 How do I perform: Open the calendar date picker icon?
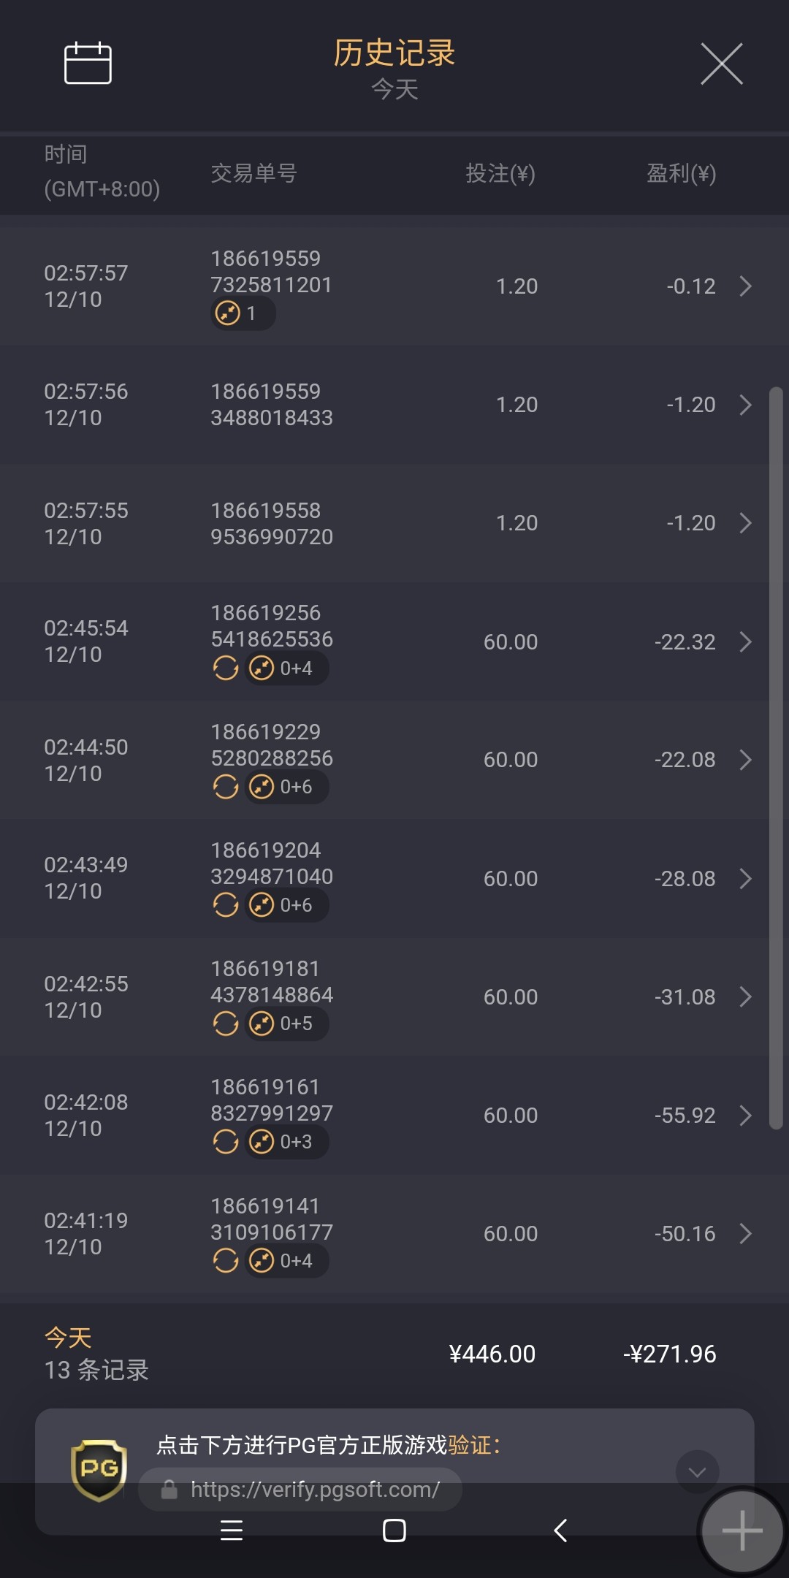[x=88, y=64]
